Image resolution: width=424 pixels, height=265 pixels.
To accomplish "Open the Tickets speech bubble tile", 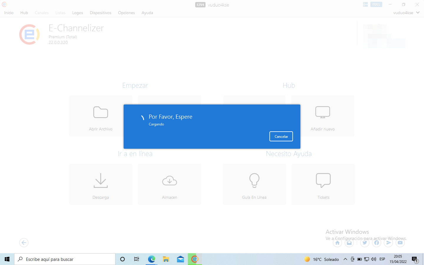I will click(323, 184).
